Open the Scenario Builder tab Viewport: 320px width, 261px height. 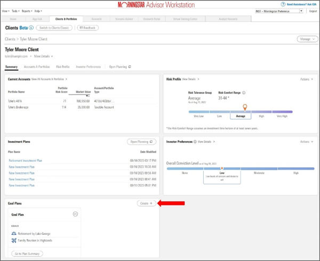point(124,19)
